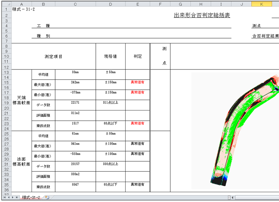Click the 330m2 evaluation area cell

coord(75,176)
